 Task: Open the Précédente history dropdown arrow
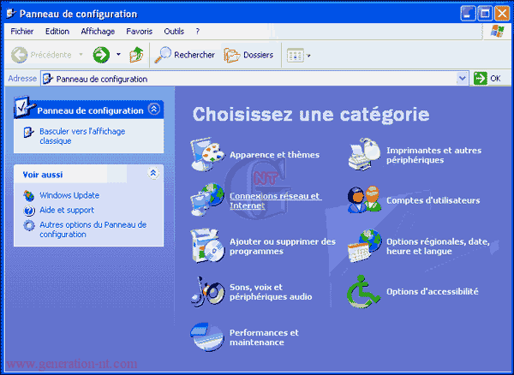tap(81, 55)
